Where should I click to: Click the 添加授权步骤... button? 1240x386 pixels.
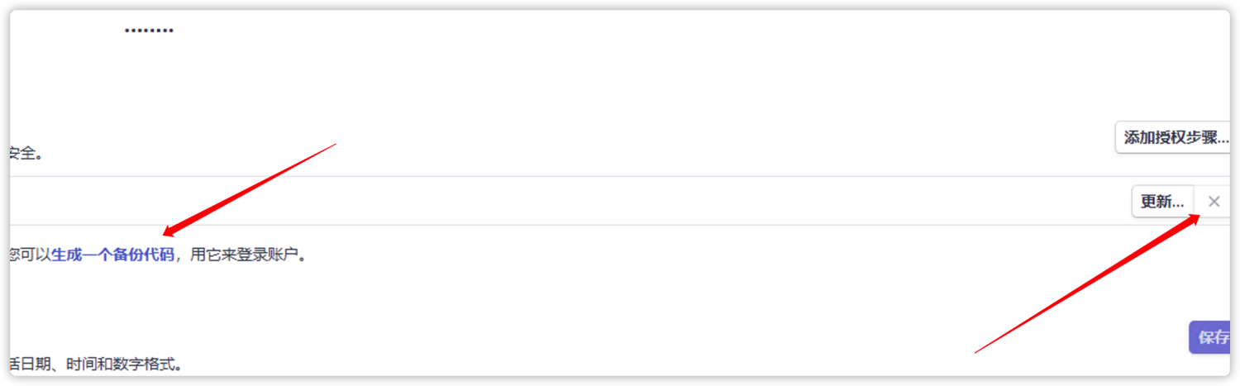click(1172, 137)
